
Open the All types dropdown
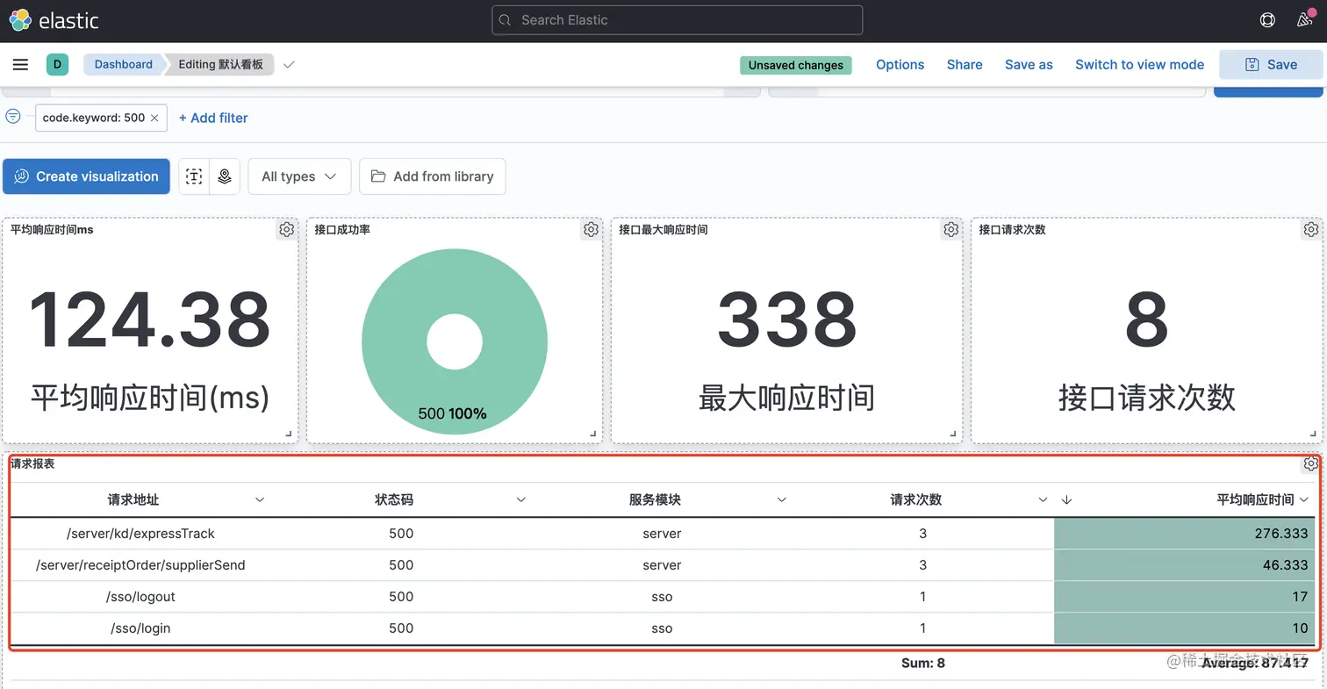coord(299,176)
